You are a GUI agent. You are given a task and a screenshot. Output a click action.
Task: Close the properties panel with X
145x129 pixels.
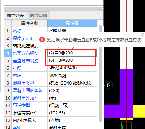pos(100,9)
